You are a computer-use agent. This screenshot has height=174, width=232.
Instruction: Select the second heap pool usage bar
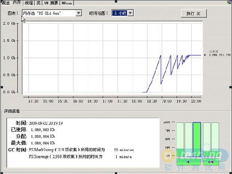(188, 139)
